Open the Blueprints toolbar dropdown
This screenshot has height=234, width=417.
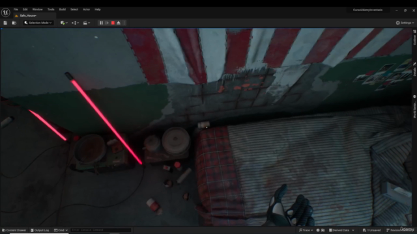[75, 23]
